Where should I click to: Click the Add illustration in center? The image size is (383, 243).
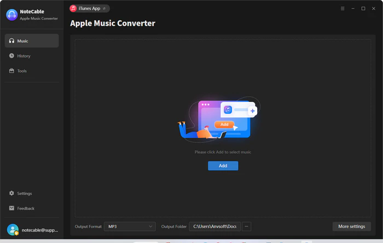point(219,119)
